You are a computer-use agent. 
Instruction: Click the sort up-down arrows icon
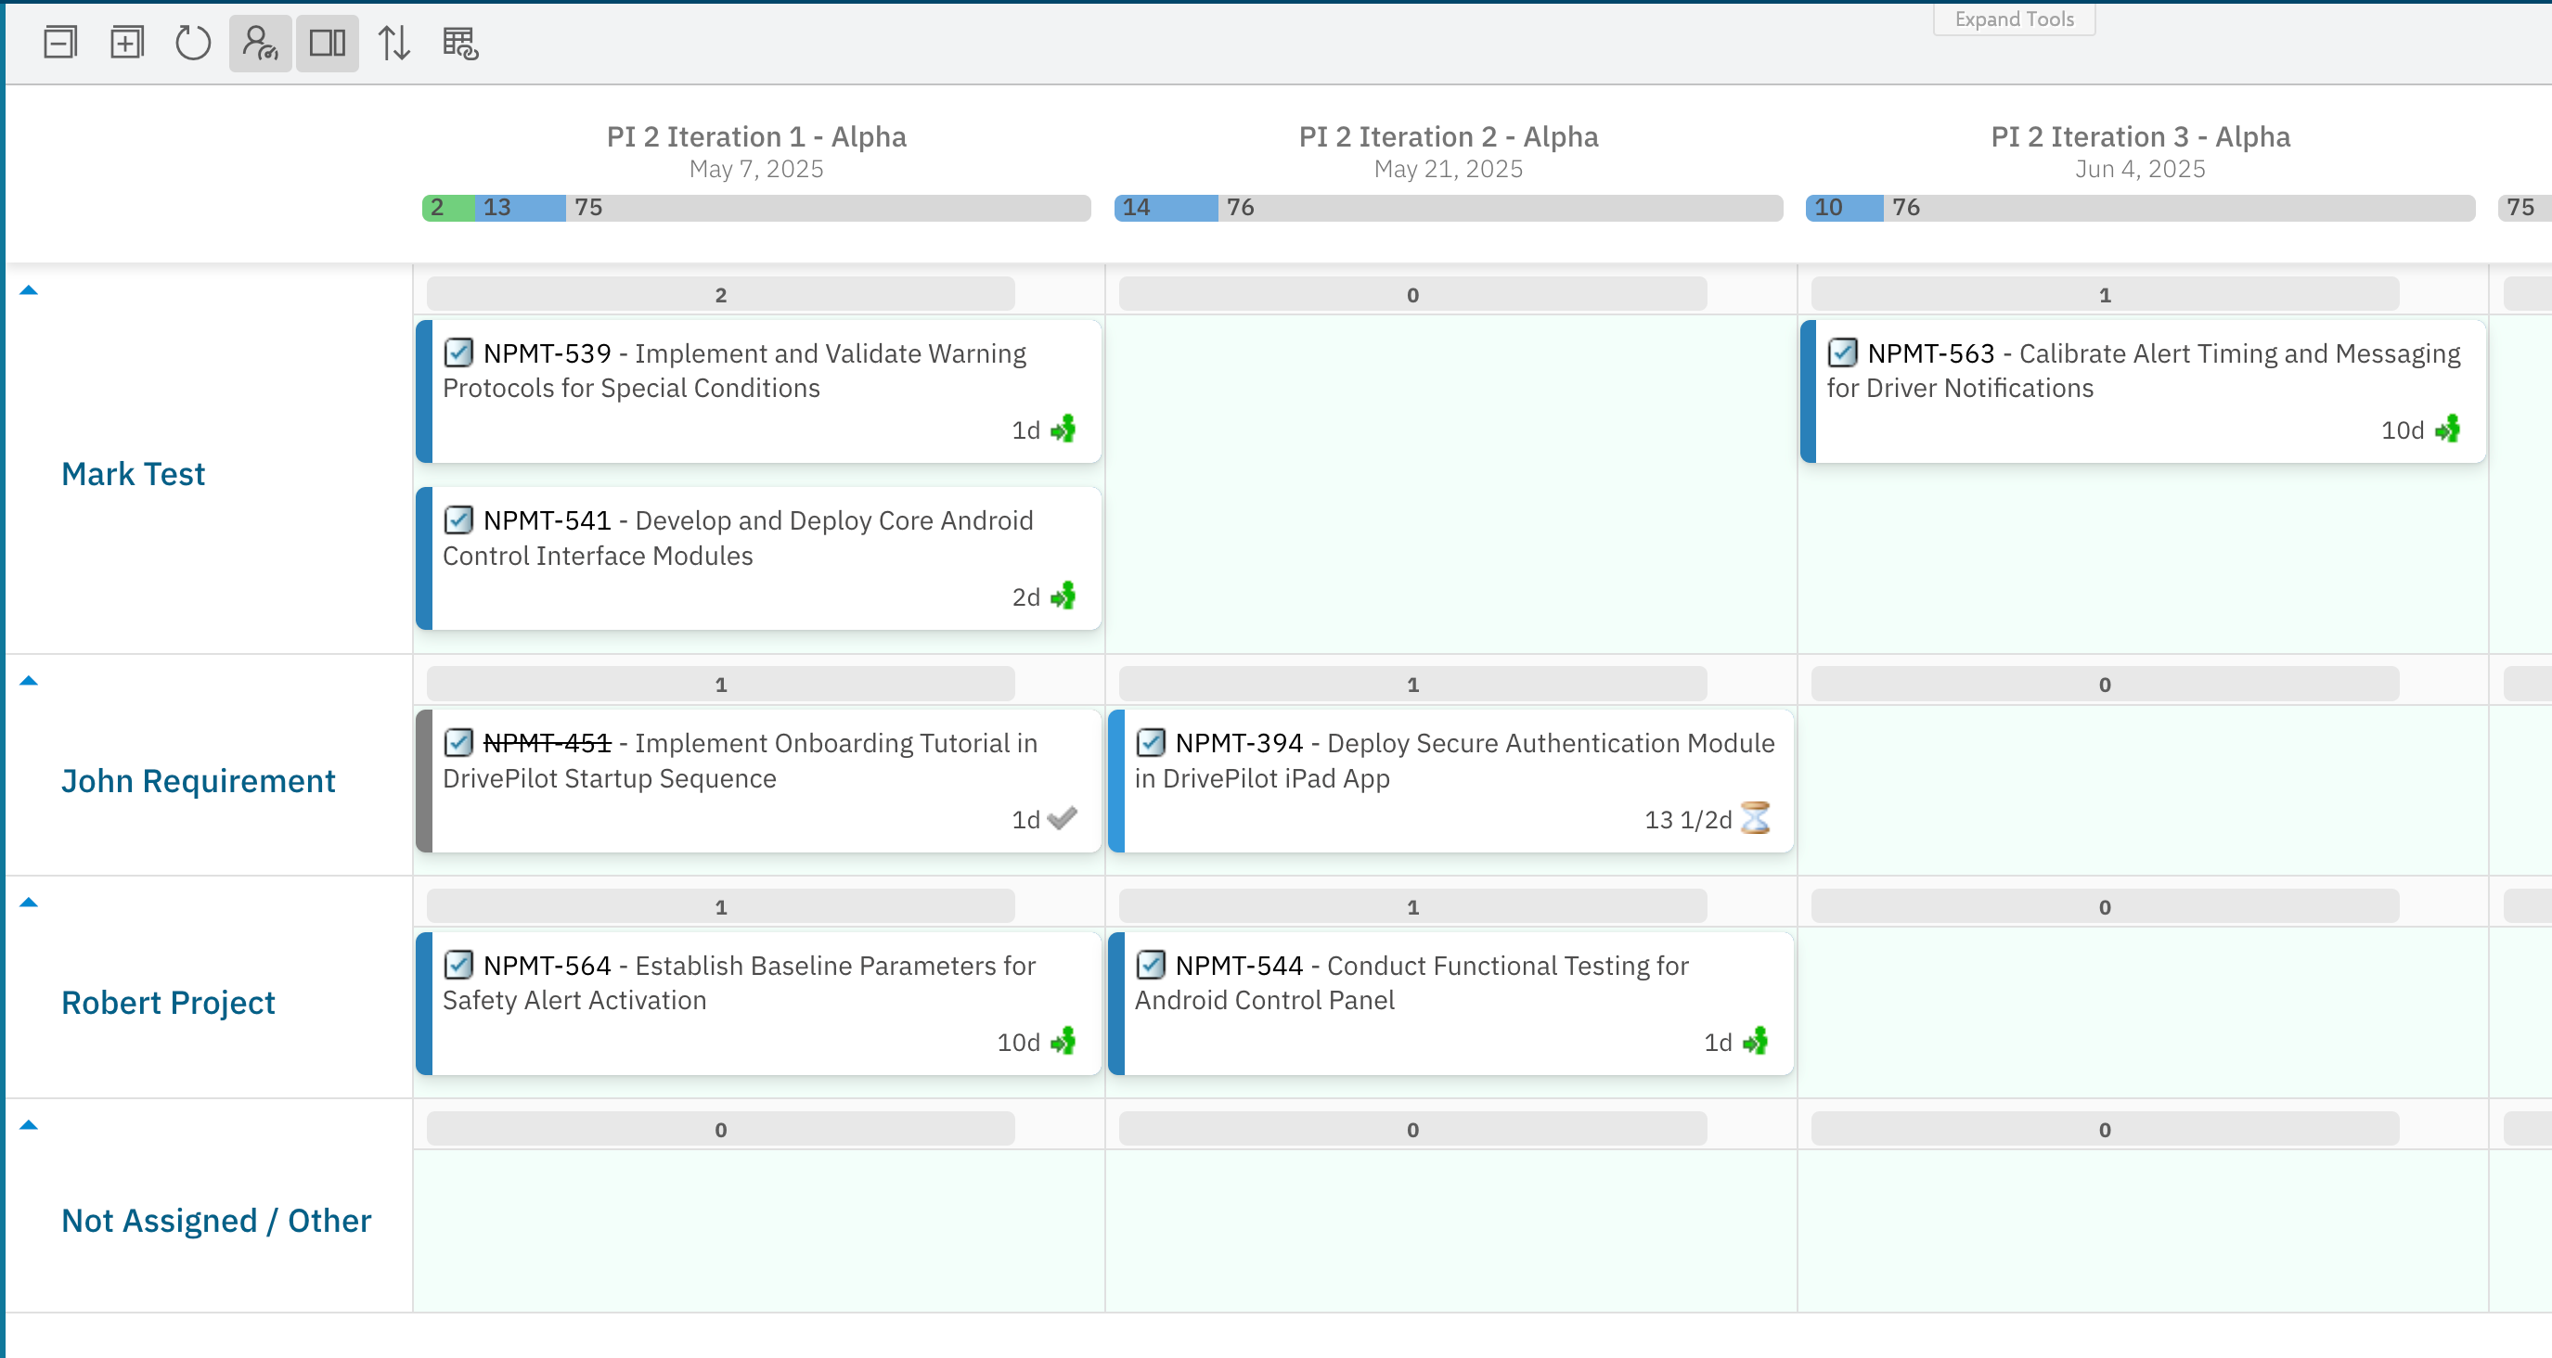[x=393, y=43]
